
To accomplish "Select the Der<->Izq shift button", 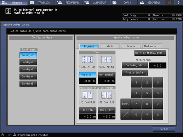I will click(107, 110).
